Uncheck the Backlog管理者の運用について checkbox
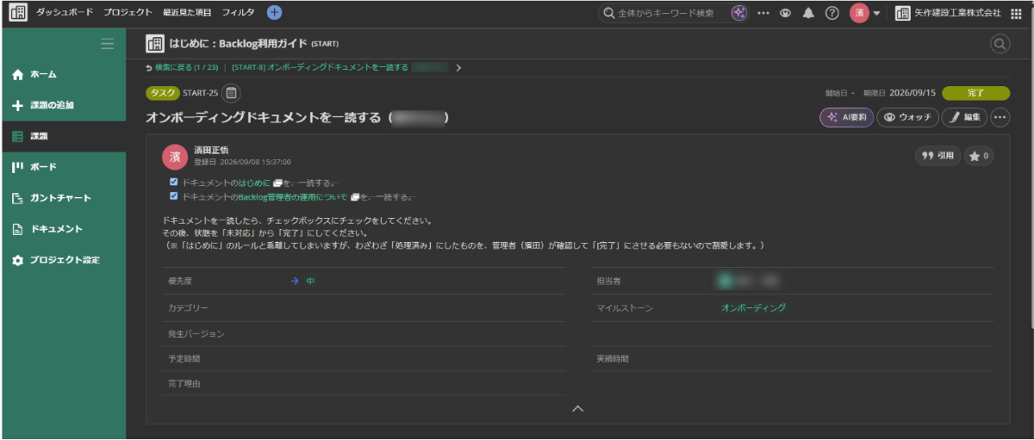Image resolution: width=1034 pixels, height=440 pixels. tap(174, 196)
